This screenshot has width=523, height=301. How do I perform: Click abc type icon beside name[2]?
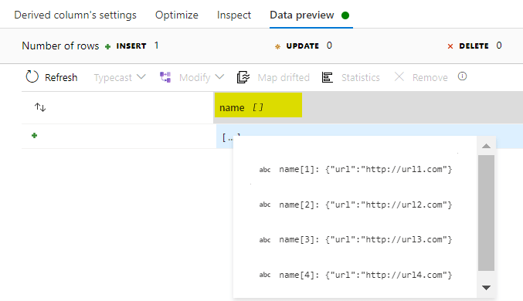(265, 205)
